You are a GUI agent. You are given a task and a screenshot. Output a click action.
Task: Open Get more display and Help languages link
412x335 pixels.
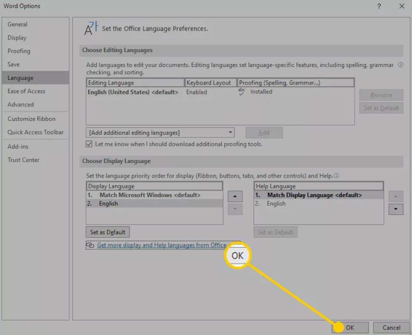tap(161, 245)
